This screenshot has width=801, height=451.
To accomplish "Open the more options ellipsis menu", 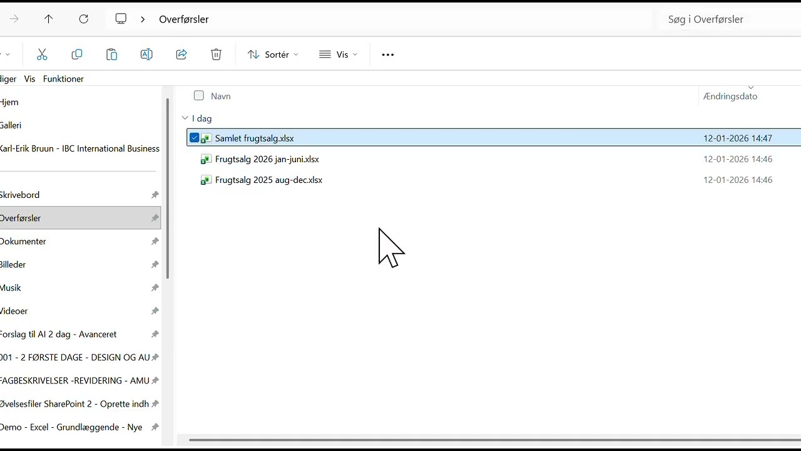I will (x=388, y=54).
